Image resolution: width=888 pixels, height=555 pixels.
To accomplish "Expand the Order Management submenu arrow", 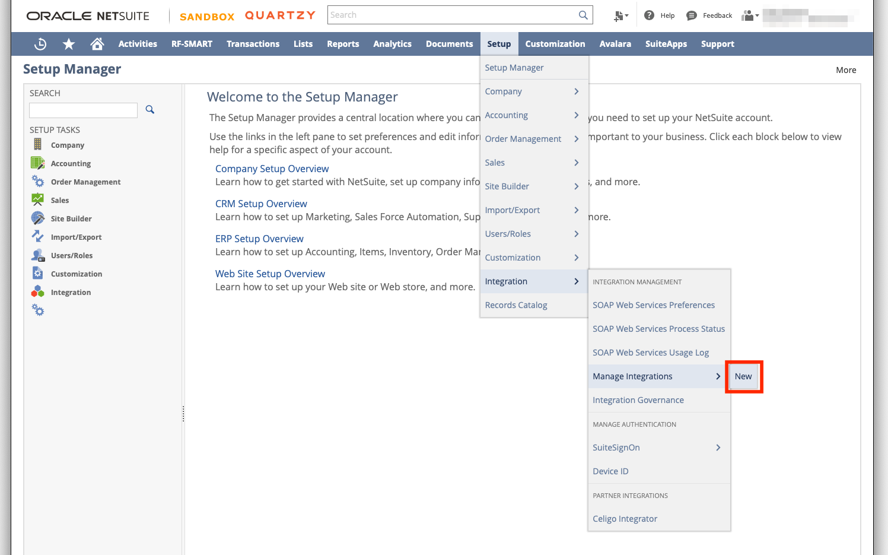I will [x=577, y=139].
